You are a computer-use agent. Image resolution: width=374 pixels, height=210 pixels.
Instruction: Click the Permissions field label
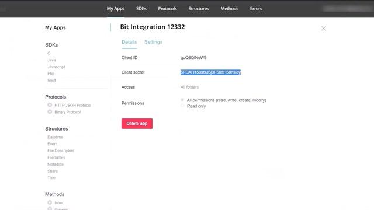[133, 103]
